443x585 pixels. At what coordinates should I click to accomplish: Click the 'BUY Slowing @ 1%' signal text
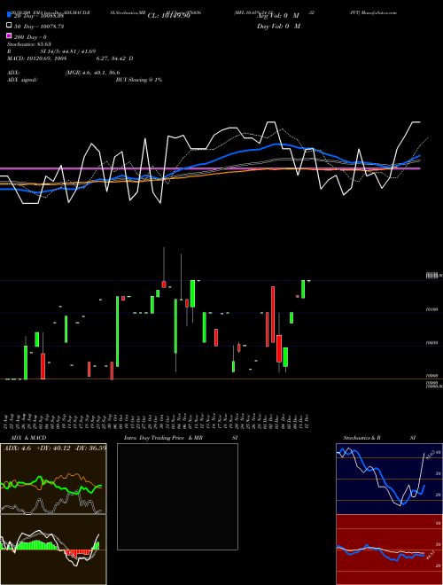[x=139, y=80]
